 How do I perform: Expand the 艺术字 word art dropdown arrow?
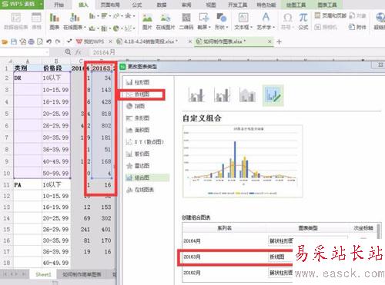tap(274, 27)
